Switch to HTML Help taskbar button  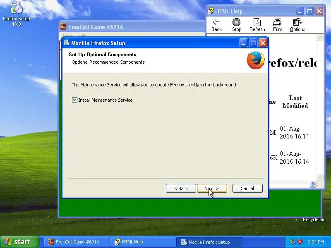(x=143, y=242)
